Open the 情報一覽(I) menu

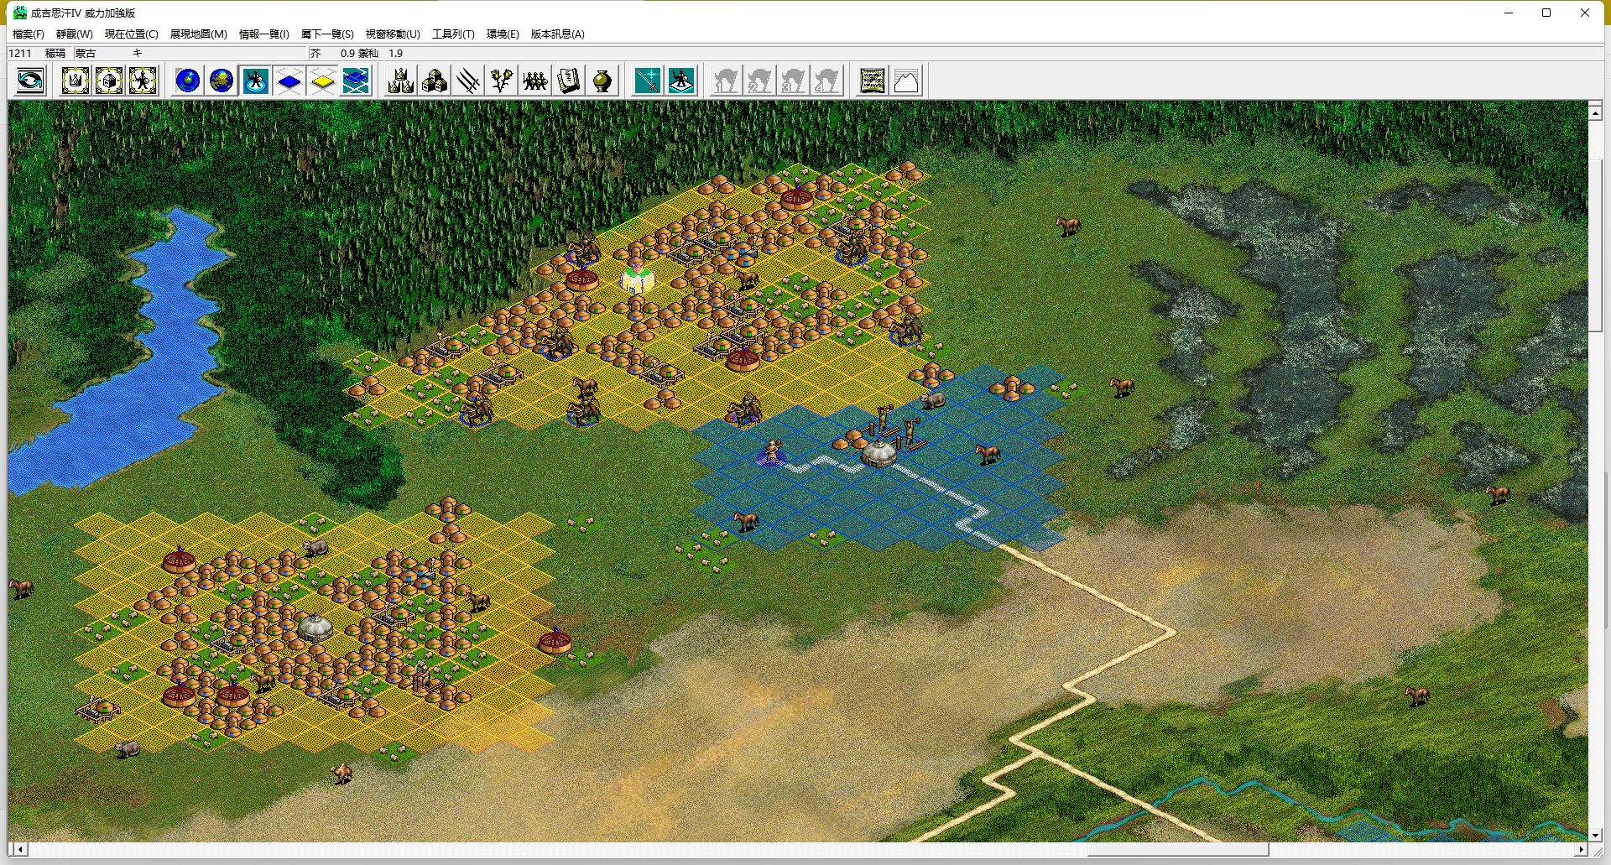coord(263,34)
